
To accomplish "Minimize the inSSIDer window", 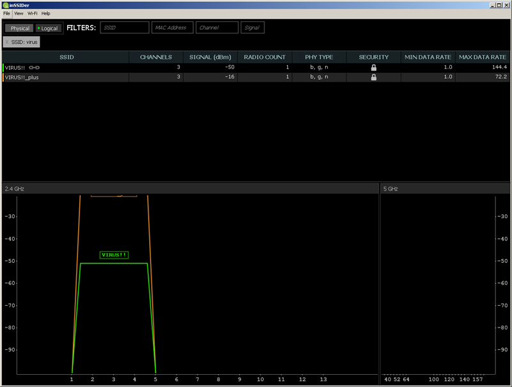I will coord(492,5).
